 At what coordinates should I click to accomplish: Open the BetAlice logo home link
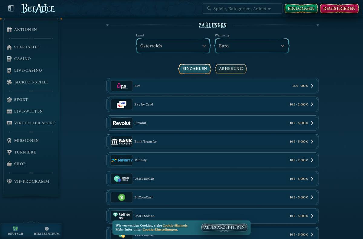(38, 8)
